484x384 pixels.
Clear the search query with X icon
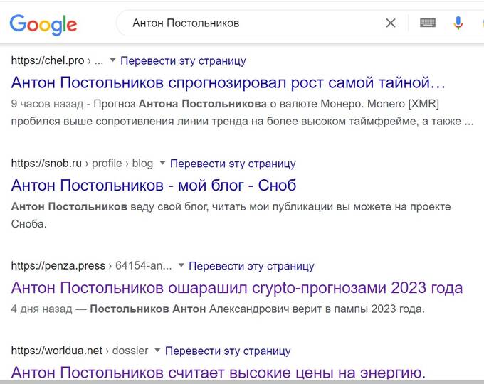[391, 23]
